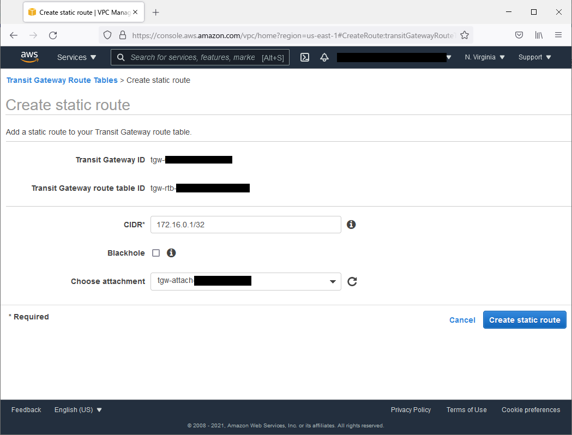This screenshot has height=435, width=572.
Task: Click the info icon next to Blackhole
Action: [171, 253]
